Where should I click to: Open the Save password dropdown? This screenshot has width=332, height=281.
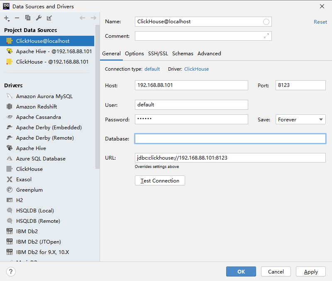click(300, 119)
